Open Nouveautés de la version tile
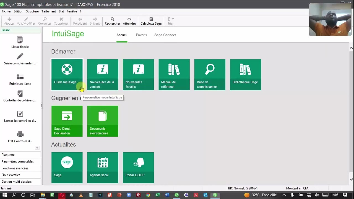354x199 pixels. 103,75
